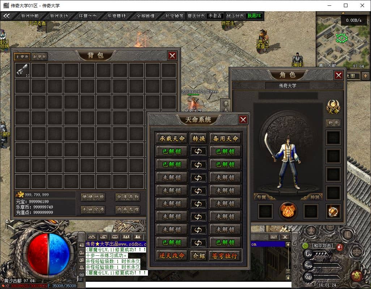This screenshot has width=371, height=289.
Task: Click the two-people chat channel icon
Action: (138, 237)
